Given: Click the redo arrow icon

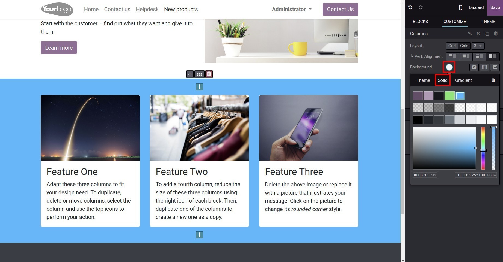Looking at the screenshot, I should [x=421, y=8].
